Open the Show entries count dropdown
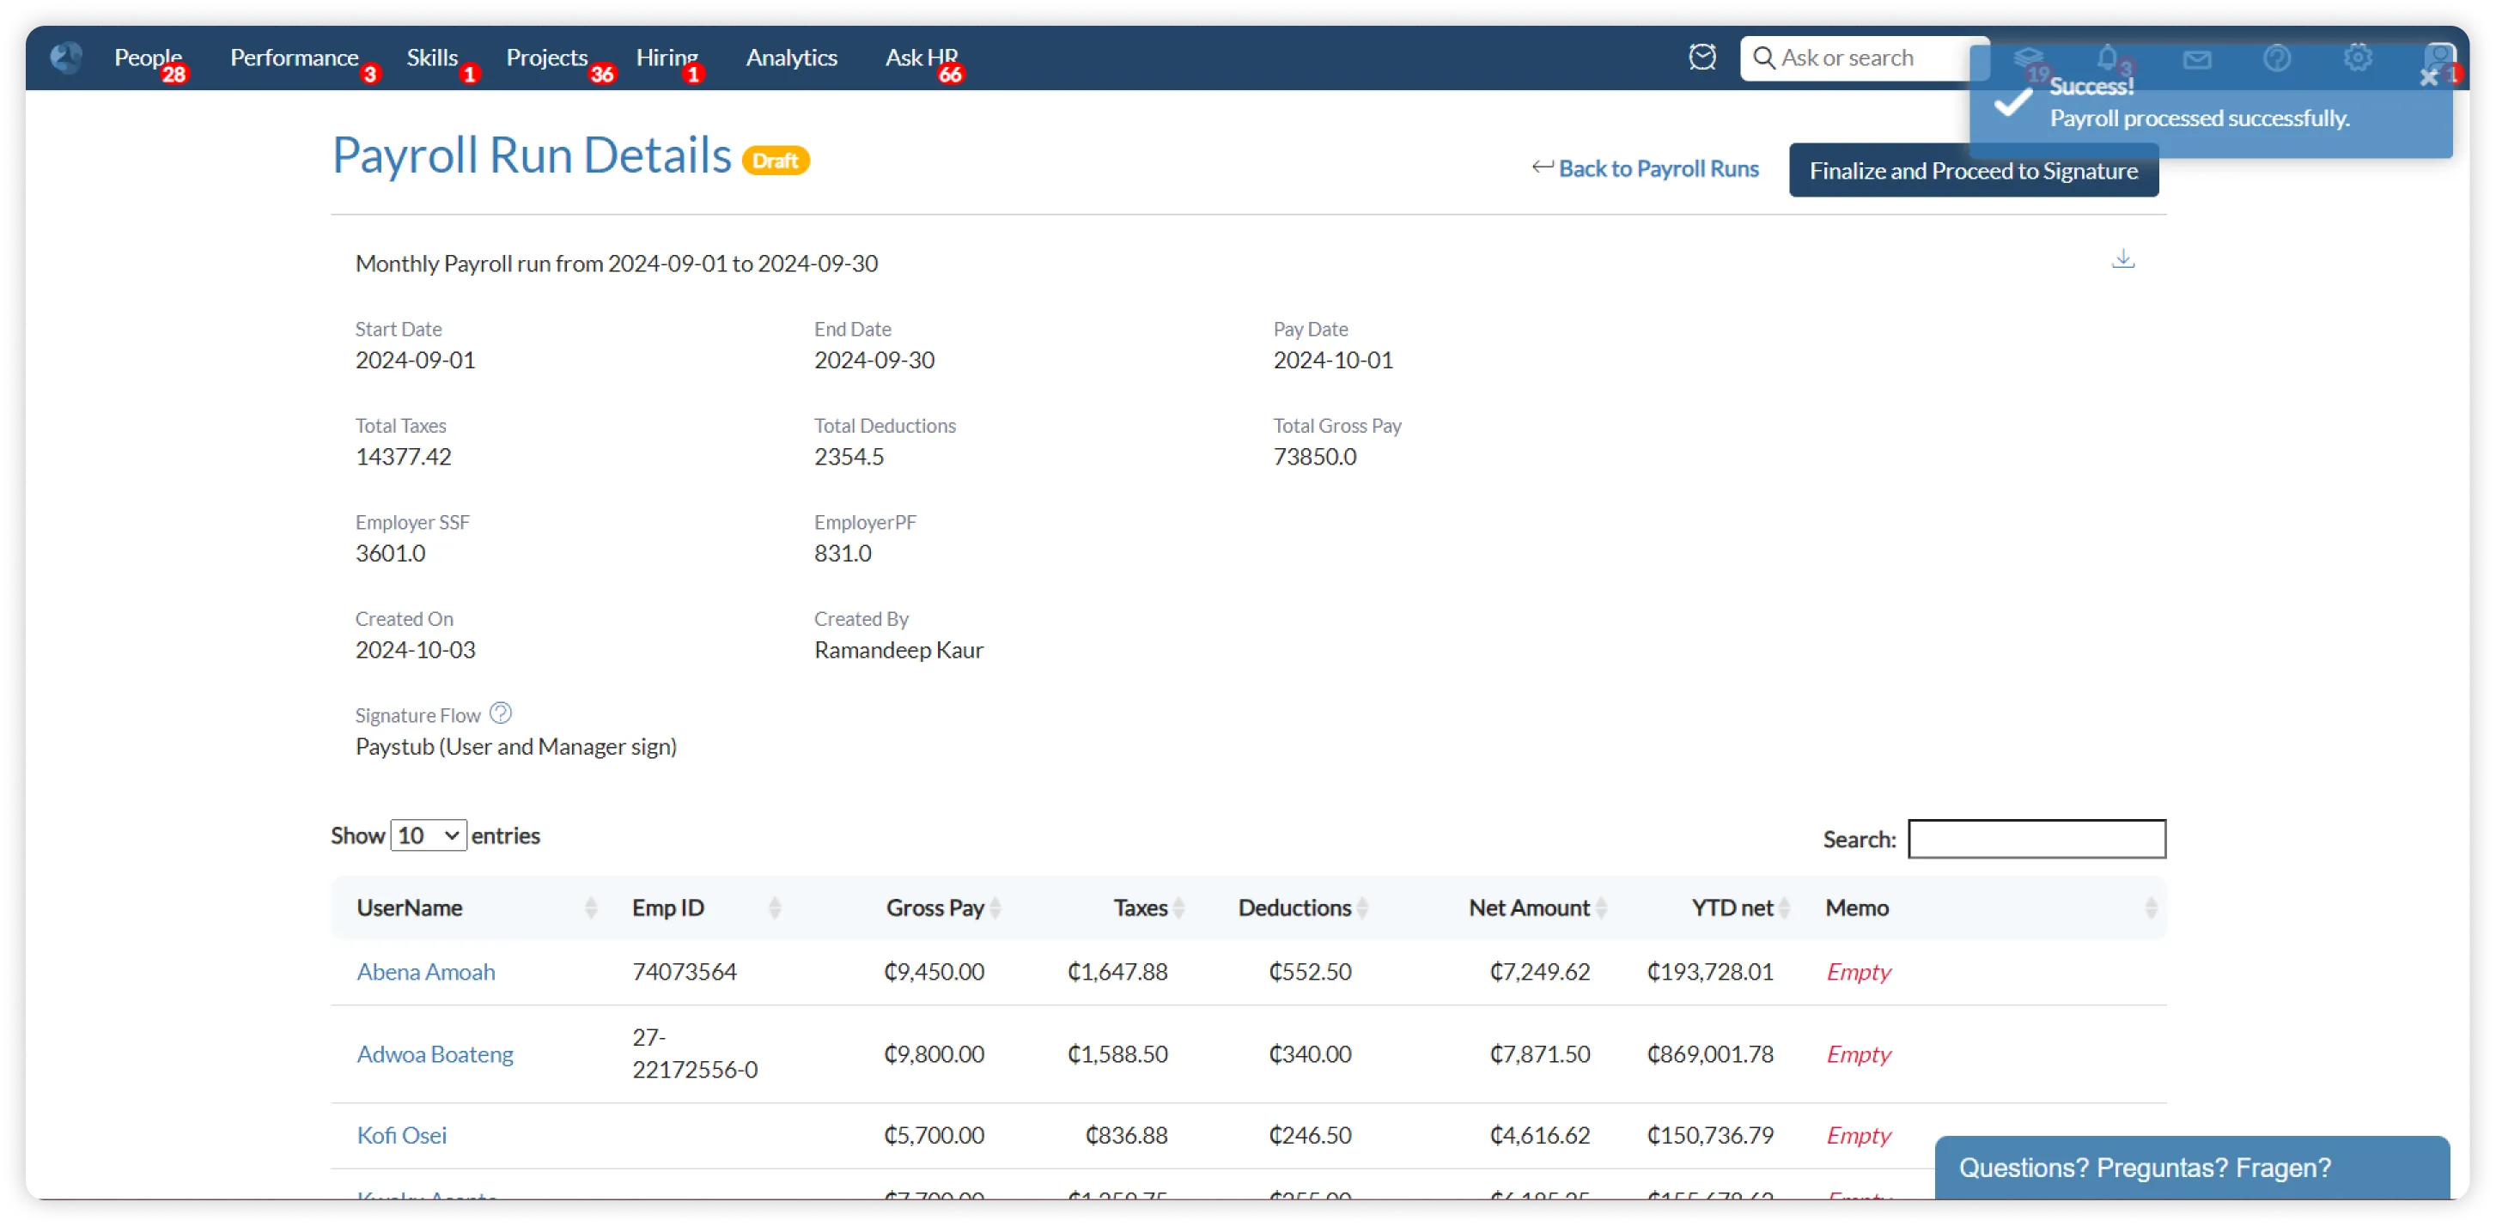The image size is (2496, 1226). click(x=429, y=835)
